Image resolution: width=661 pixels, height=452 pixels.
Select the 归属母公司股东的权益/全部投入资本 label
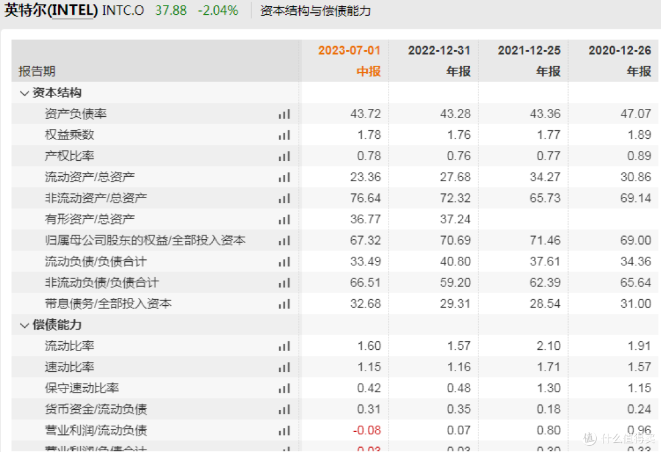tap(145, 240)
